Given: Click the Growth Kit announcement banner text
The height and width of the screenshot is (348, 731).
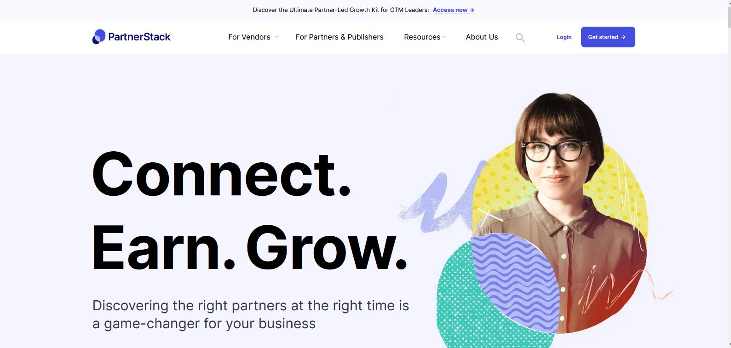Looking at the screenshot, I should (341, 10).
